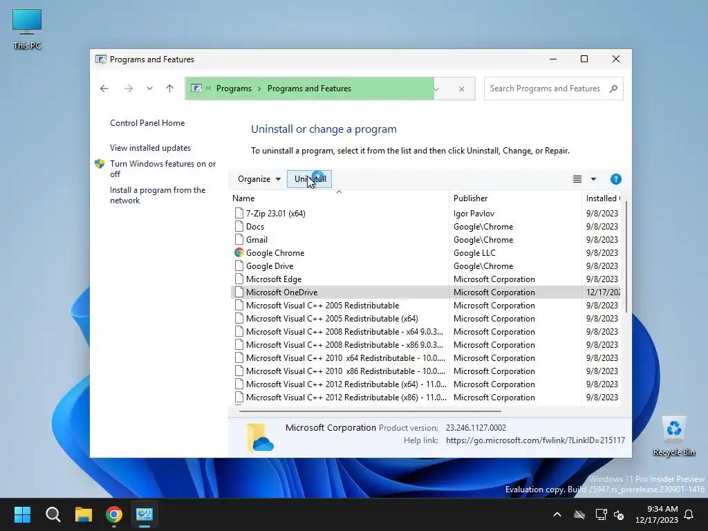The height and width of the screenshot is (531, 708).
Task: Go up one level with Up arrow
Action: [170, 88]
